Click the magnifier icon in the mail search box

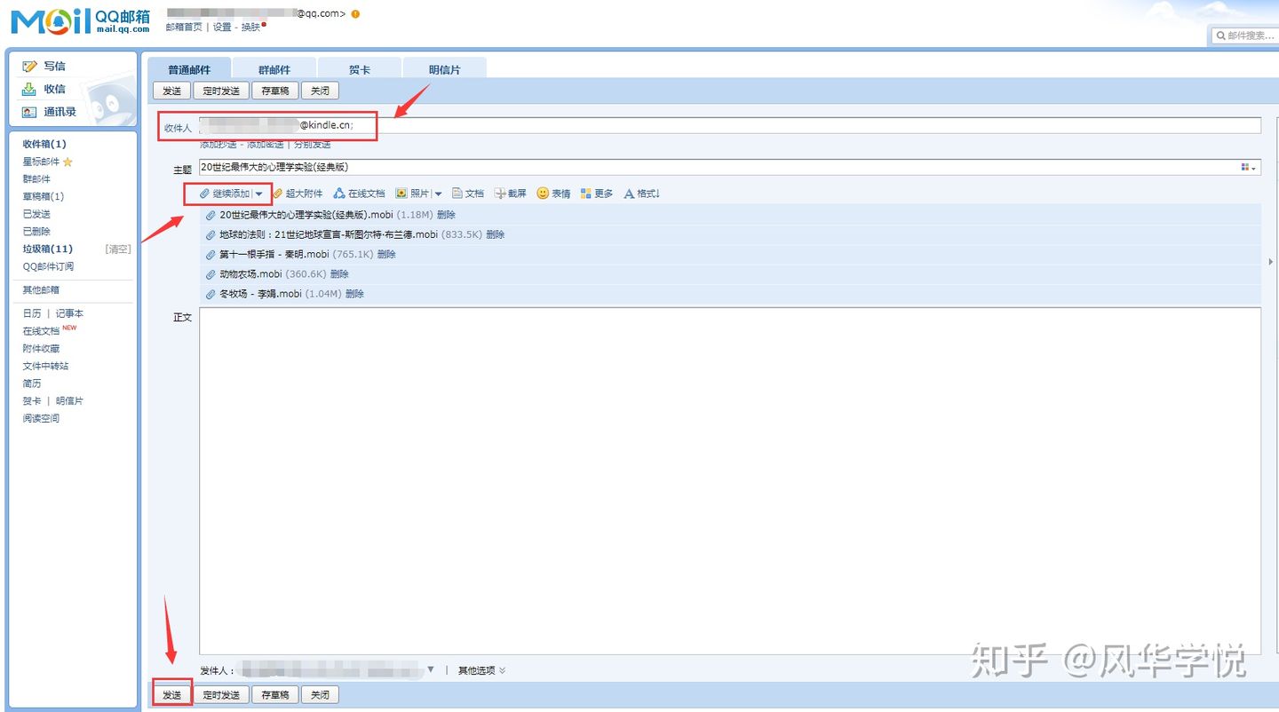click(1220, 36)
